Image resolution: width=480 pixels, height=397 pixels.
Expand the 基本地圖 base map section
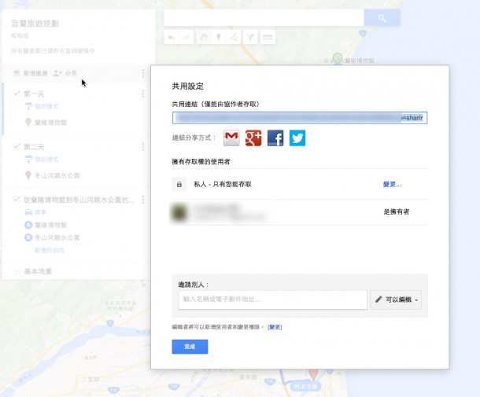[x=17, y=271]
